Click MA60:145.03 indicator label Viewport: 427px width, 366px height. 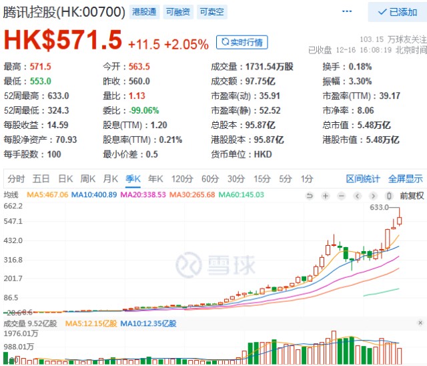point(242,194)
